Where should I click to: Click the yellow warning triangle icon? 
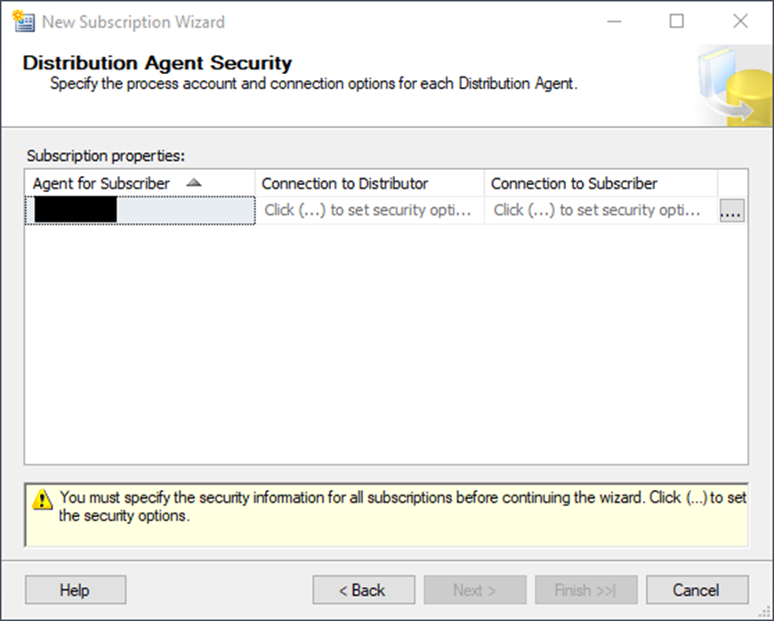(x=42, y=500)
